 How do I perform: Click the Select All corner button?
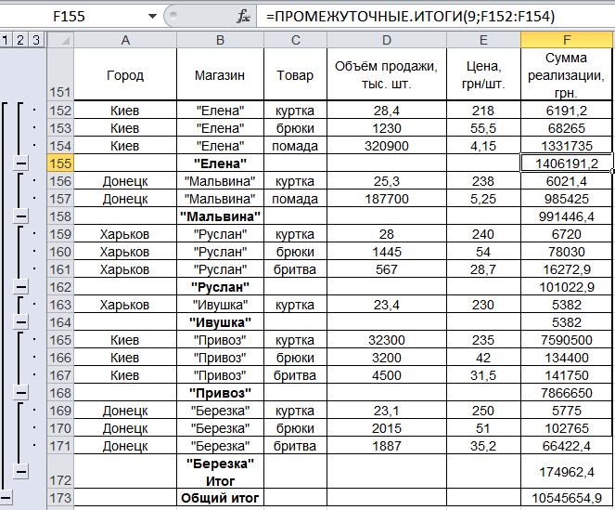click(60, 40)
